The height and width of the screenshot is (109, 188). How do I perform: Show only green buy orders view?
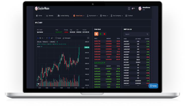(x=100, y=33)
